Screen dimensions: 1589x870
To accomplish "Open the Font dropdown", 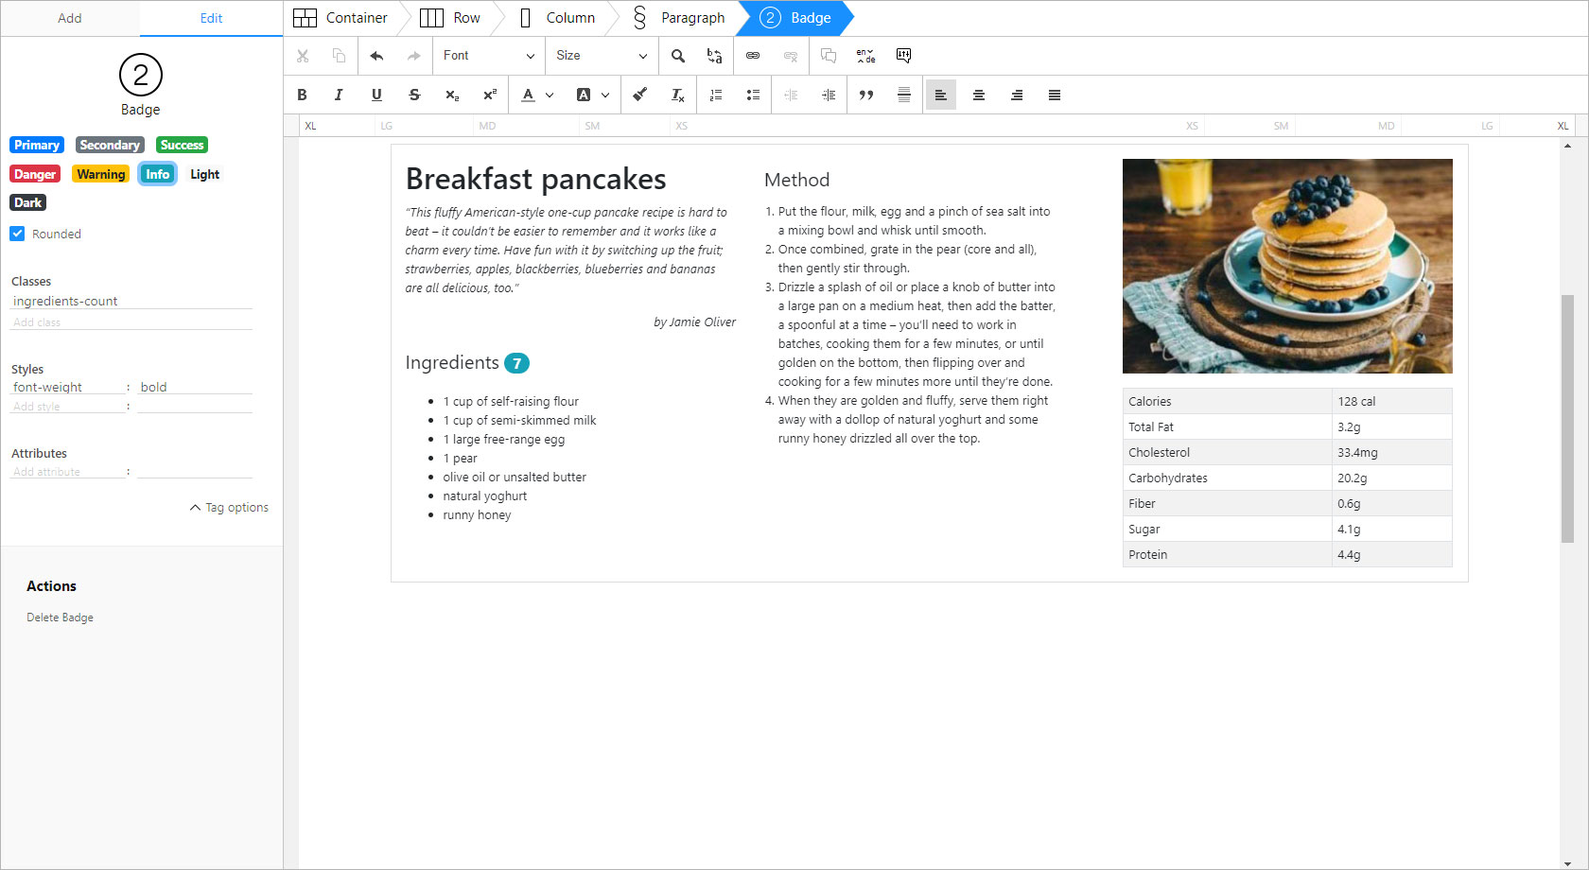I will (x=489, y=56).
